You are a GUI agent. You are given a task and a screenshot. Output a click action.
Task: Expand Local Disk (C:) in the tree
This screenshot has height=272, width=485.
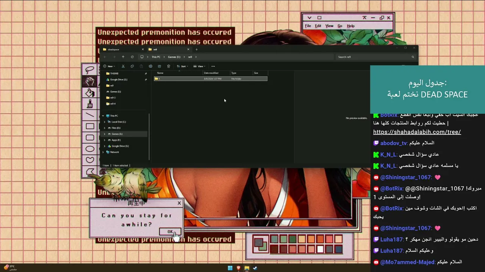click(x=105, y=122)
